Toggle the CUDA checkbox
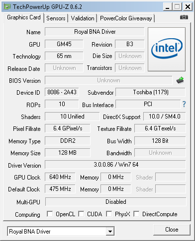Viewport: 195px width, 241px height. click(x=81, y=214)
